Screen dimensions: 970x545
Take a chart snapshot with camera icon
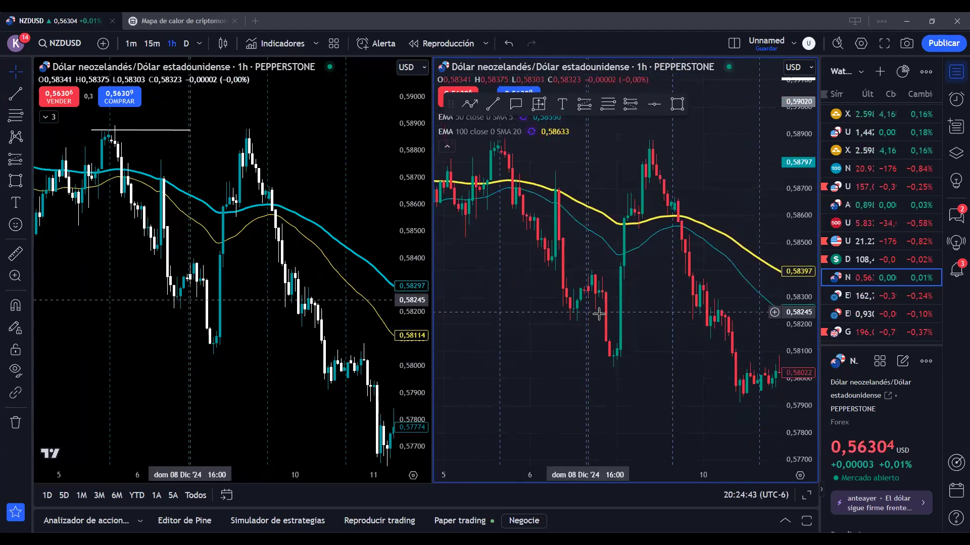(907, 43)
